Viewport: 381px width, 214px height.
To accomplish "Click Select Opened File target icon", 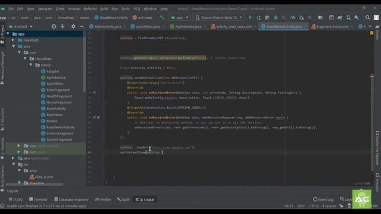I will click(x=54, y=26).
